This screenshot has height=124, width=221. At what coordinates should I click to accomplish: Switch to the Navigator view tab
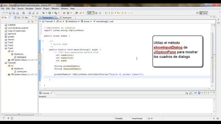point(25,18)
